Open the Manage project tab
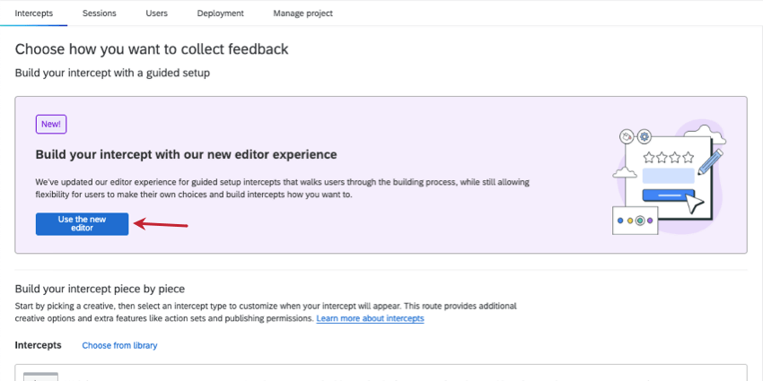The height and width of the screenshot is (381, 763). tap(303, 13)
